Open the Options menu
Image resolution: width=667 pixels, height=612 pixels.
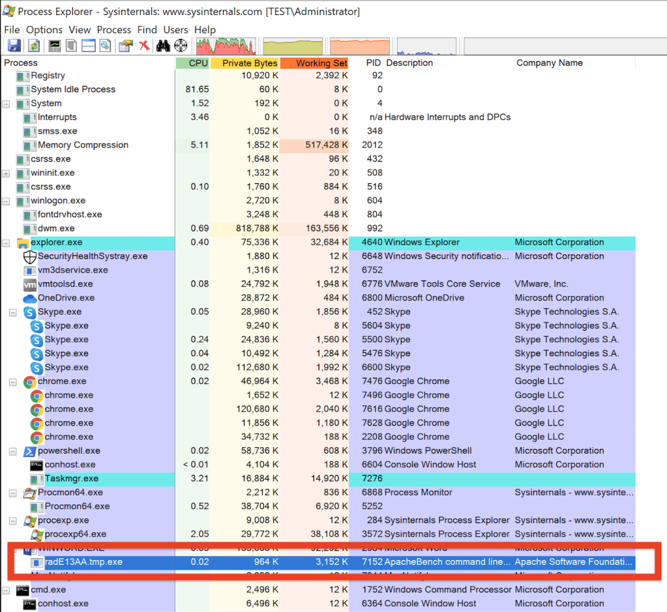tap(44, 30)
